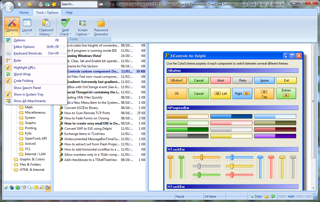Click the yellow star favorites icon in title bar
This screenshot has width=320, height=202.
pyautogui.click(x=54, y=4)
